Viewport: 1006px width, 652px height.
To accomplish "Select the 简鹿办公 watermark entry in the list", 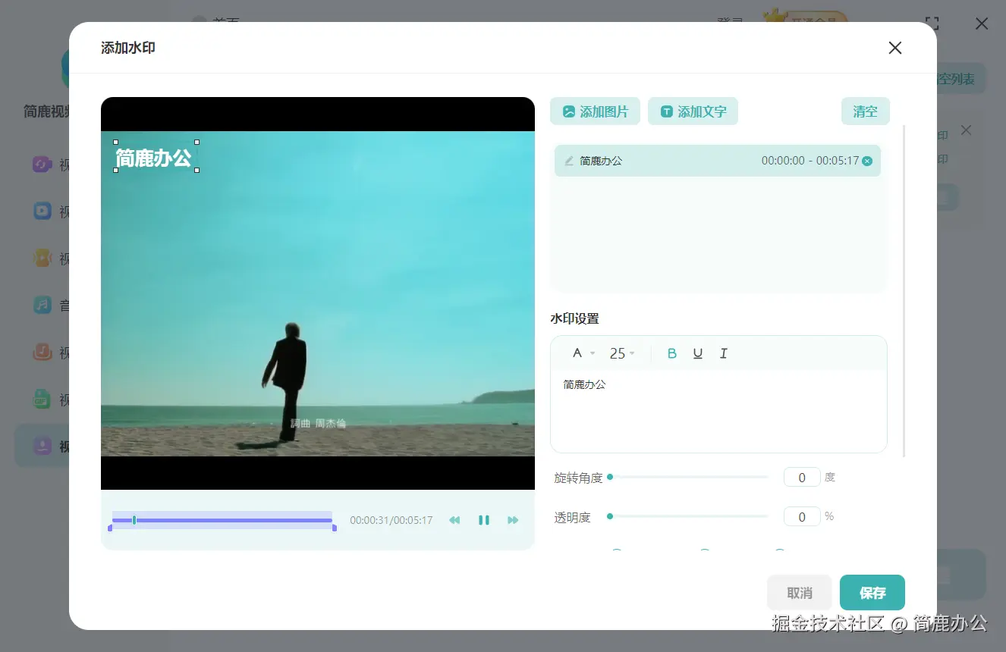I will [718, 161].
